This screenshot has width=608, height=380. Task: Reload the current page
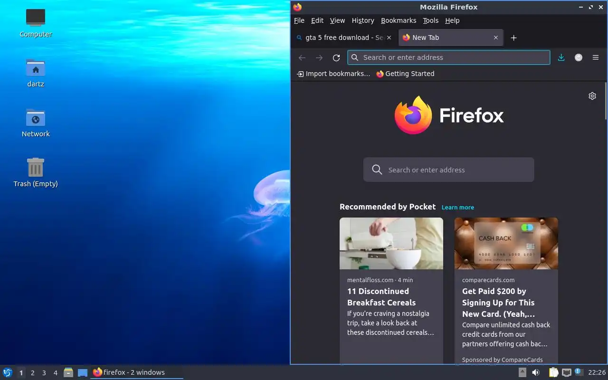click(x=336, y=57)
